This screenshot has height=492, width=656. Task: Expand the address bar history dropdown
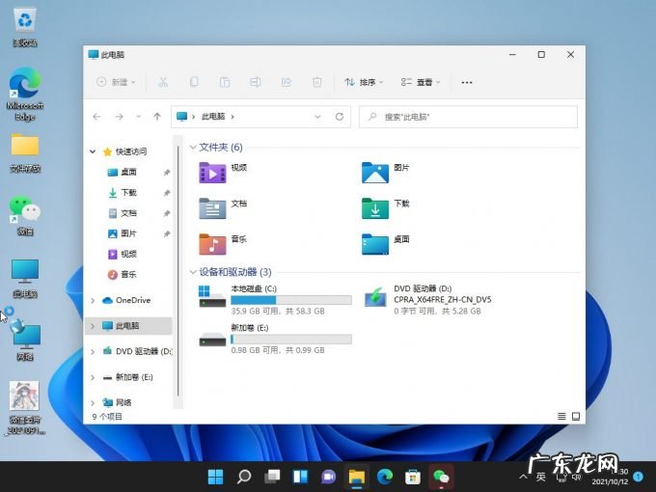pyautogui.click(x=317, y=117)
